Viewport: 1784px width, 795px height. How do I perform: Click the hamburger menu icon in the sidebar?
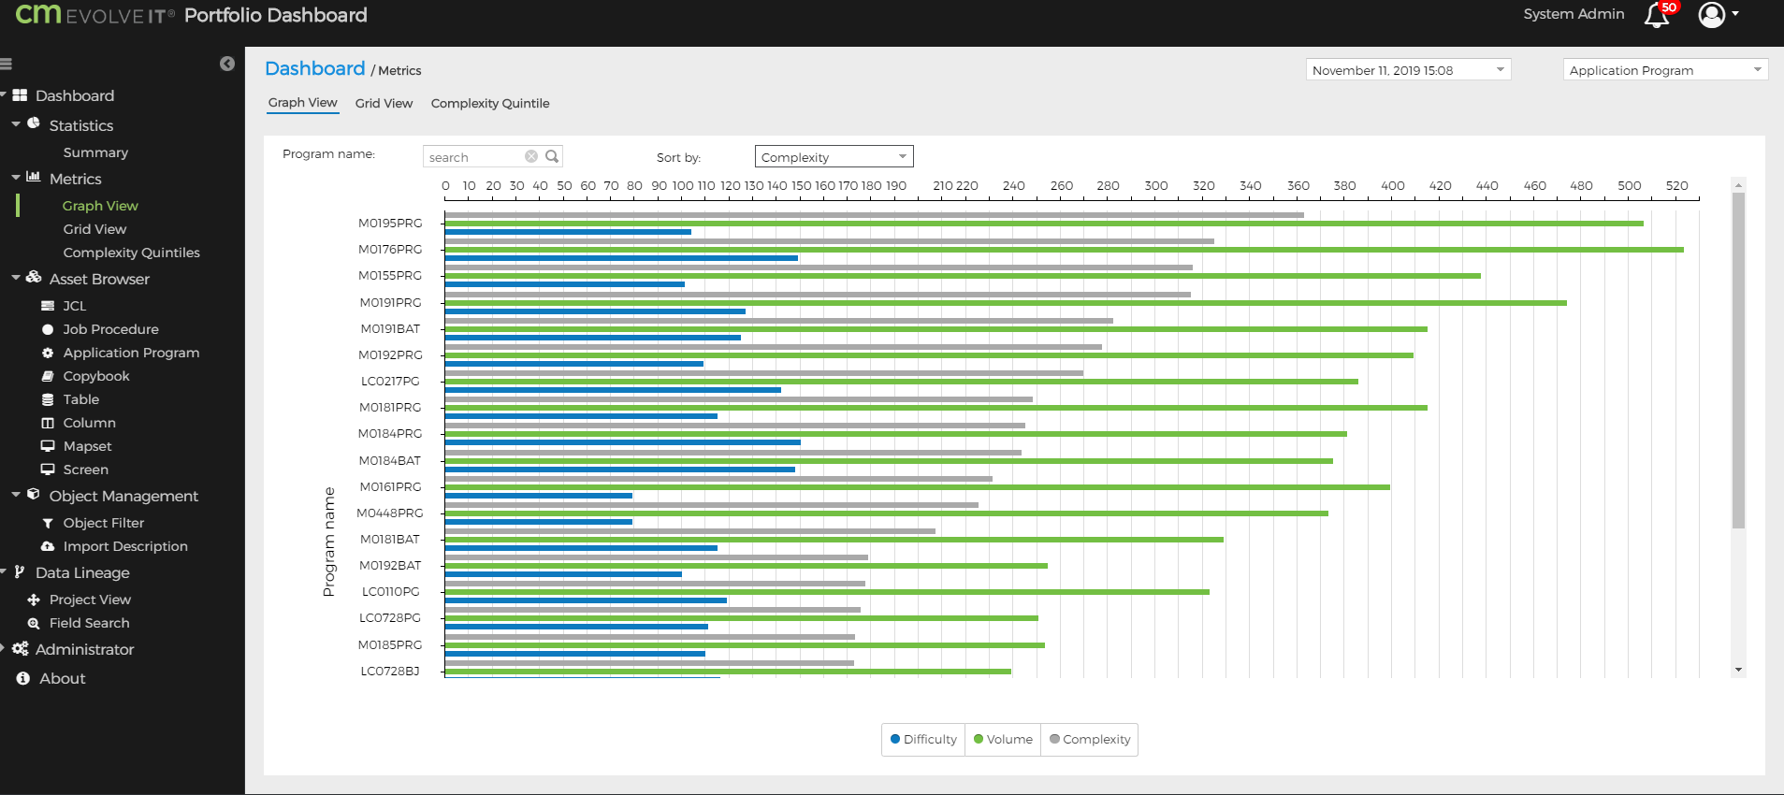click(6, 64)
